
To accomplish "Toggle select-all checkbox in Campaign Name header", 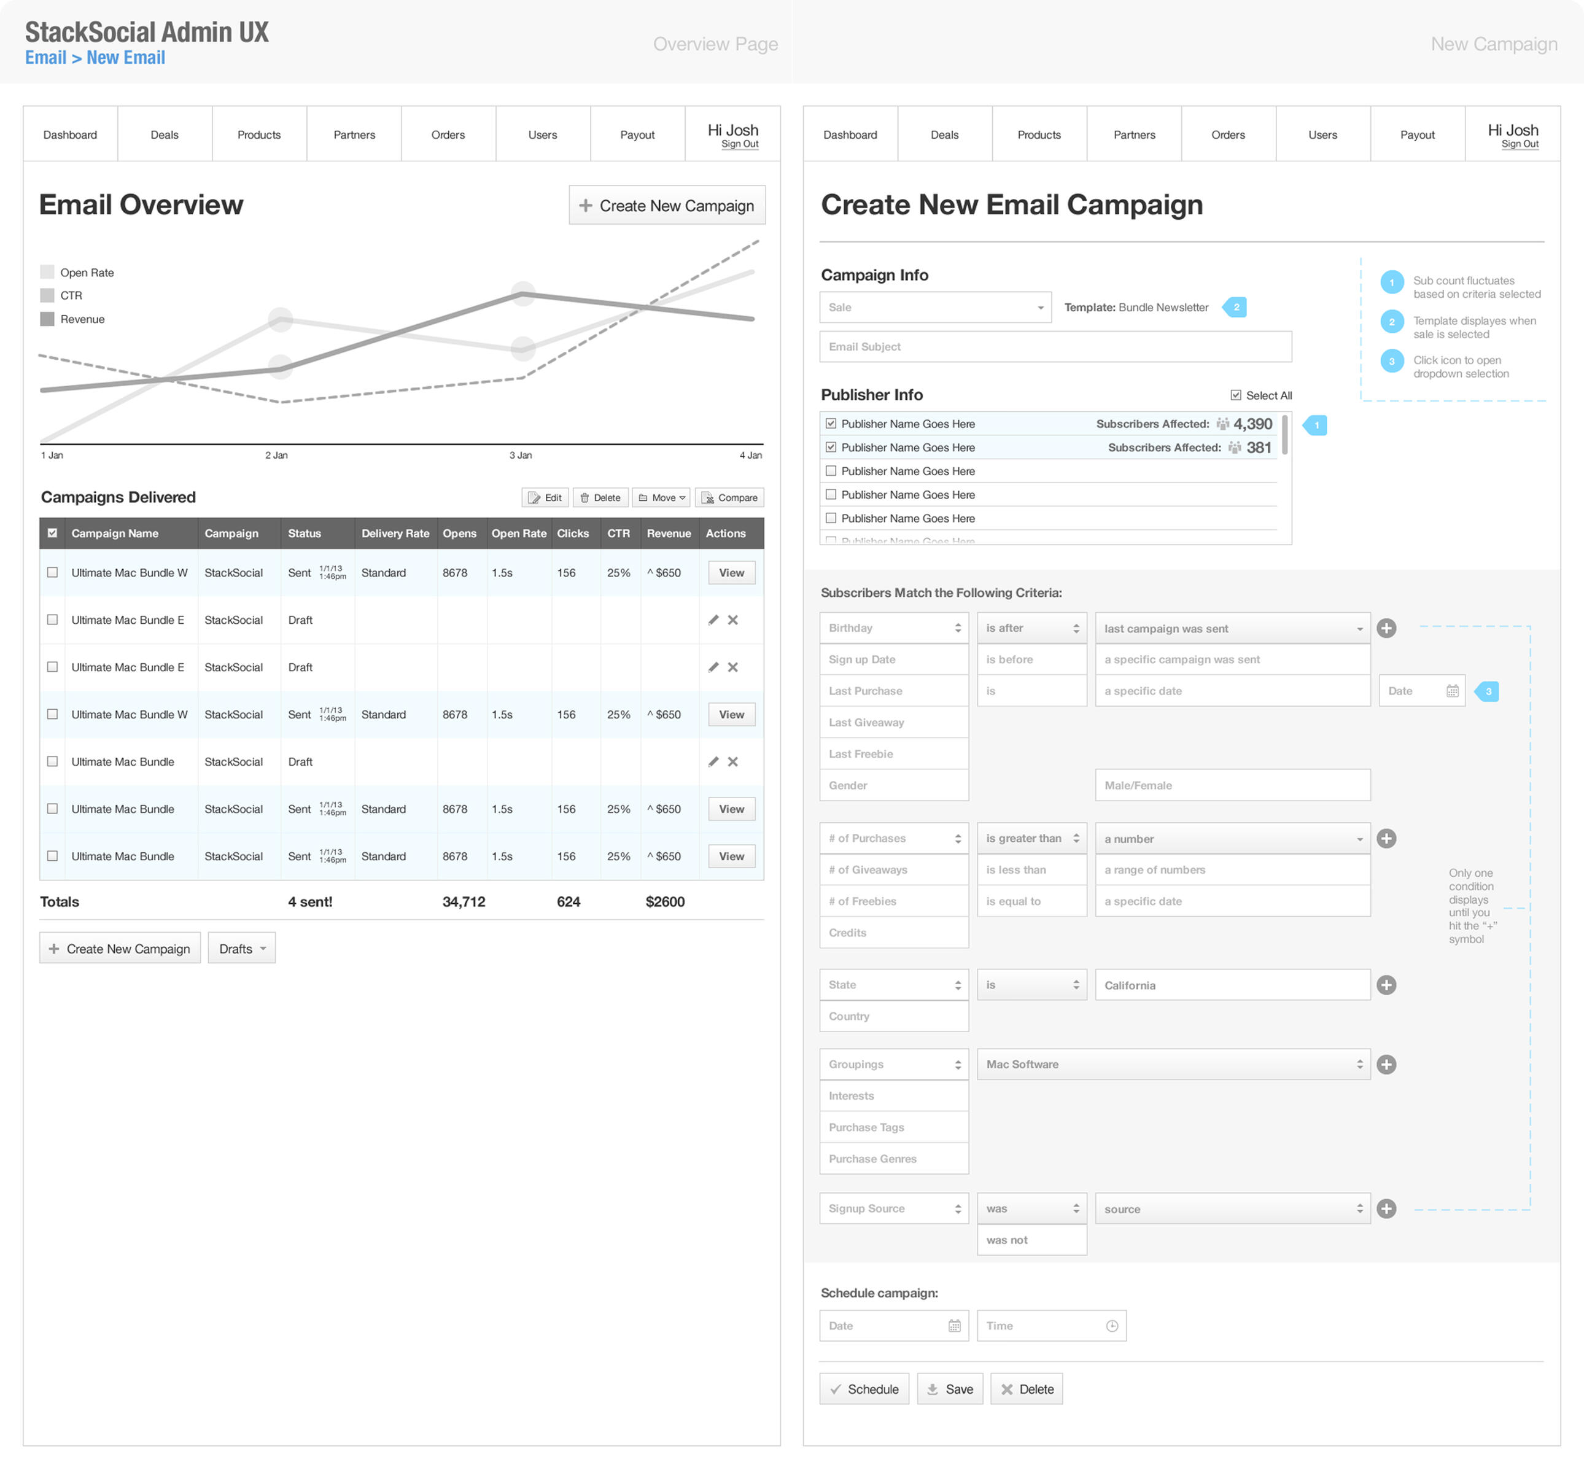I will [x=53, y=533].
